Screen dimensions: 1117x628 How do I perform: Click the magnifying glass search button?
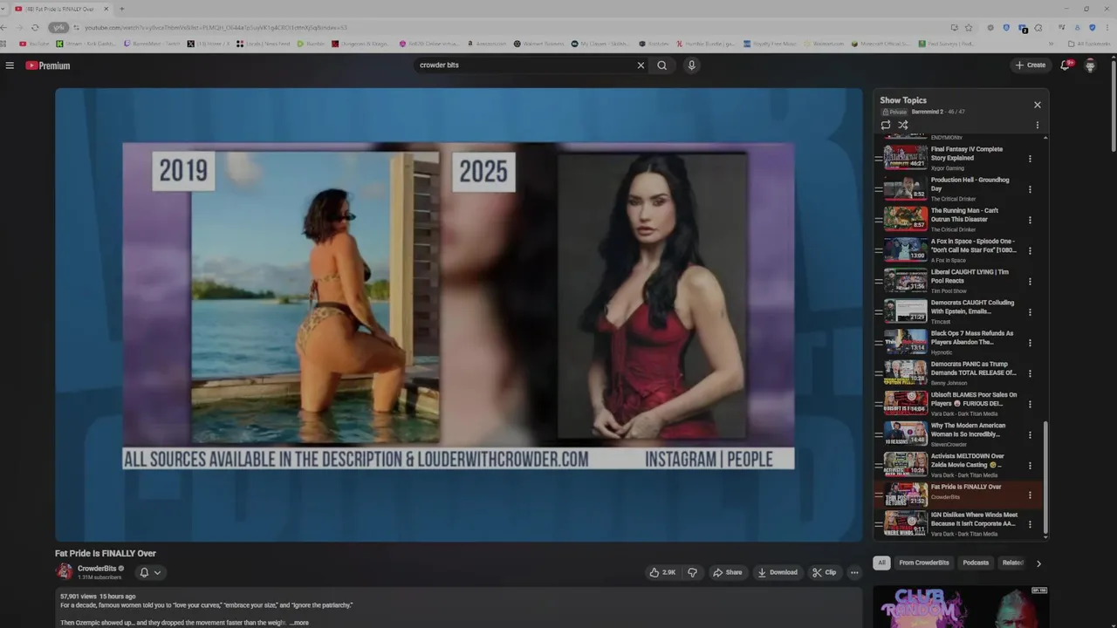pyautogui.click(x=661, y=65)
